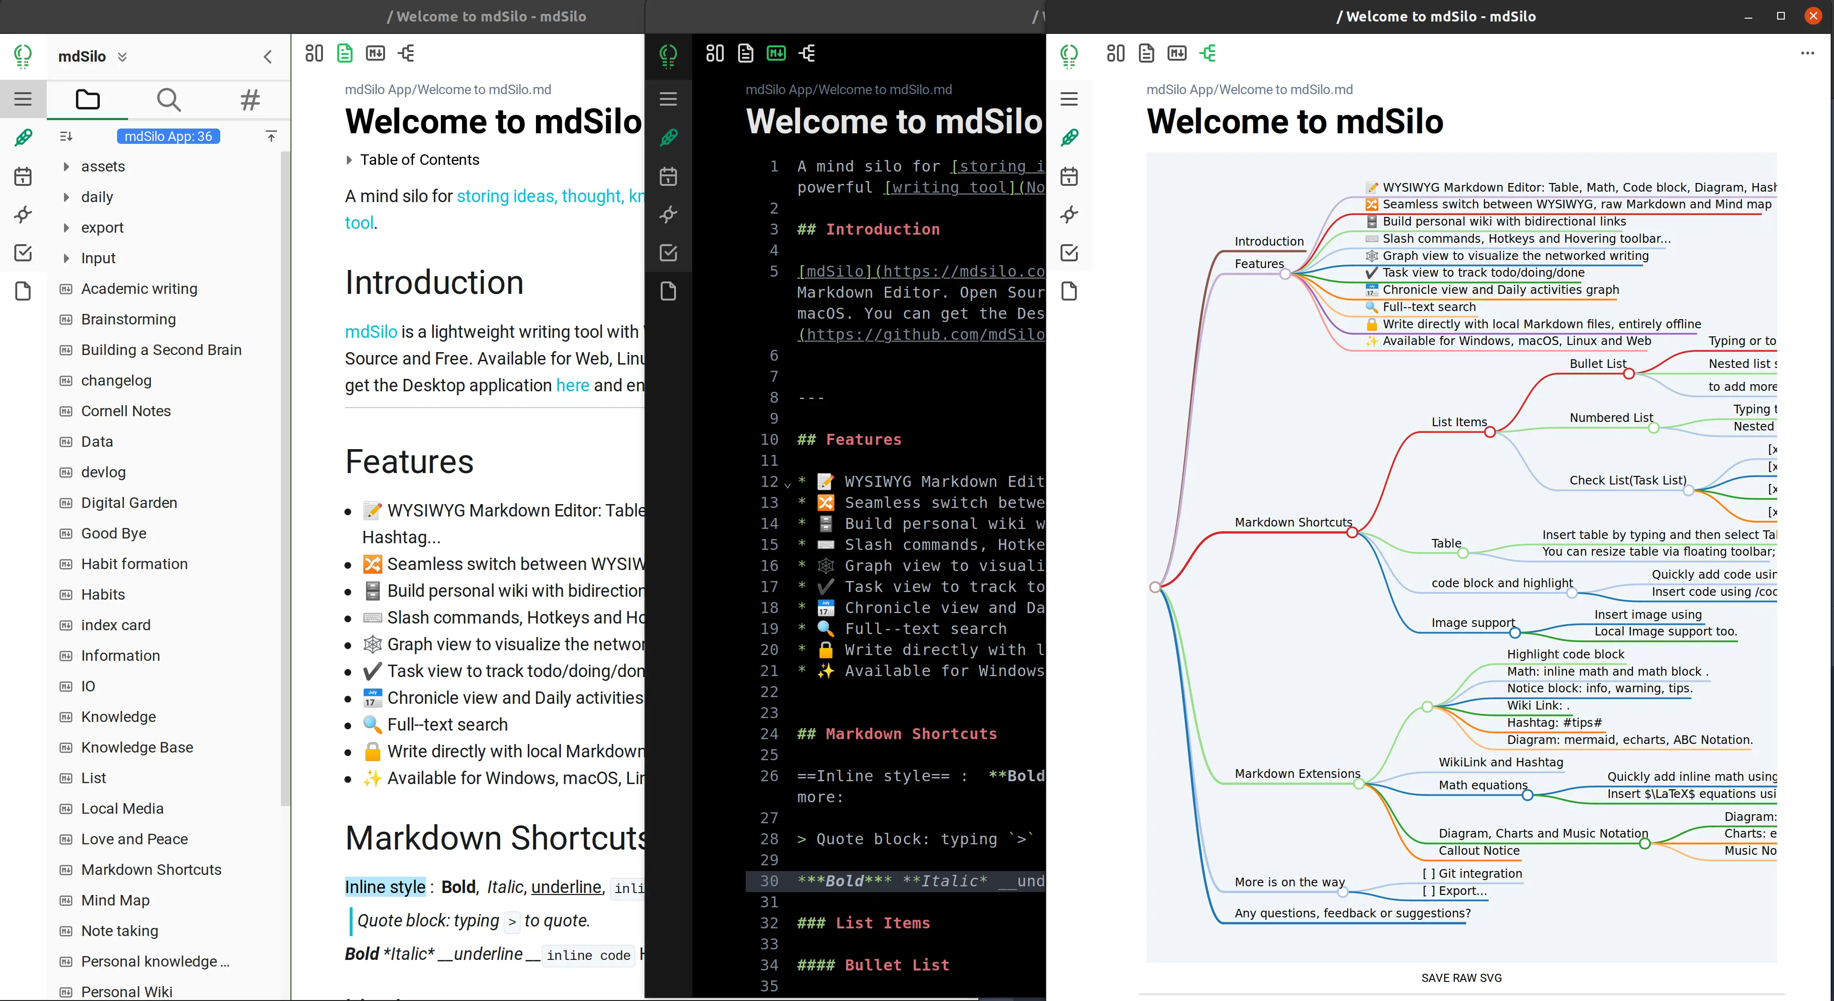Select WYSIWYG document icon in right window
The width and height of the screenshot is (1834, 1001).
click(x=1146, y=54)
